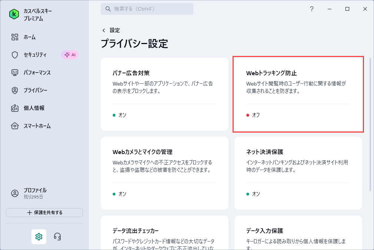Click the セキュリティ shield icon

[15, 55]
